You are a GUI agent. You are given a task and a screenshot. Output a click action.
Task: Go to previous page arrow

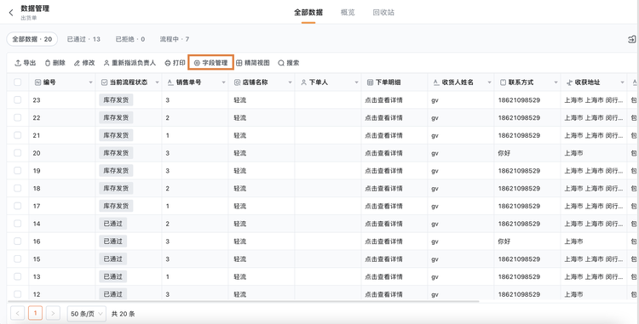[18, 314]
